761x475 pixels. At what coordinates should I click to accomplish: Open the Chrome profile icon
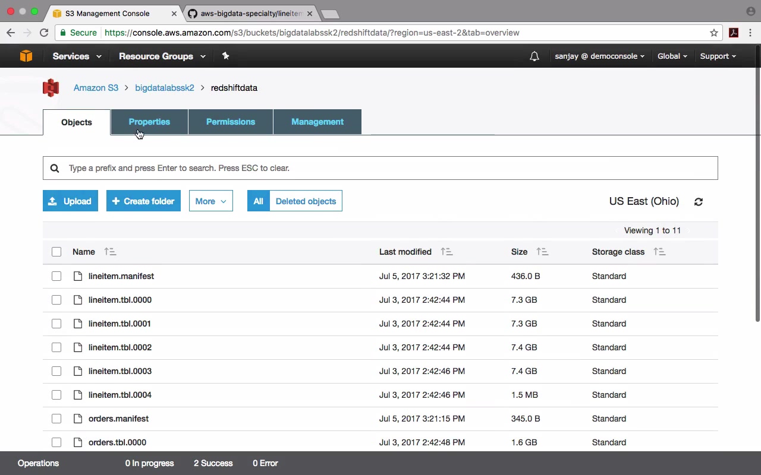pos(750,11)
